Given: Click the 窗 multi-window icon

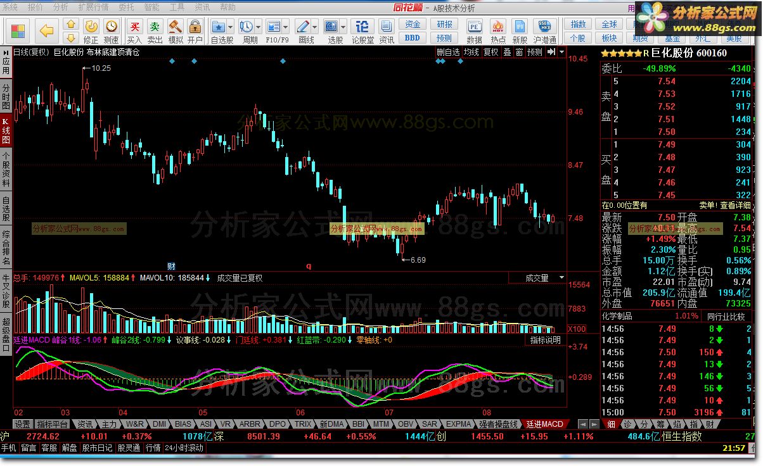Looking at the screenshot, I should (x=519, y=52).
